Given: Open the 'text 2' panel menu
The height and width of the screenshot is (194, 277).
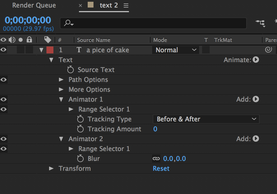Looking at the screenshot, I should (x=126, y=6).
